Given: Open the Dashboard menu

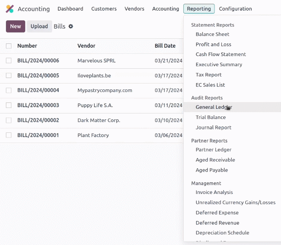Looking at the screenshot, I should 70,9.
